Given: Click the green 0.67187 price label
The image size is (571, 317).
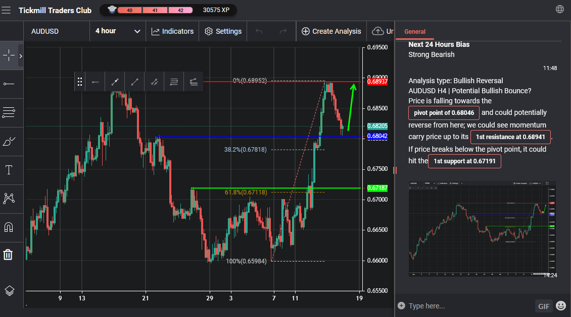Looking at the screenshot, I should tap(377, 188).
